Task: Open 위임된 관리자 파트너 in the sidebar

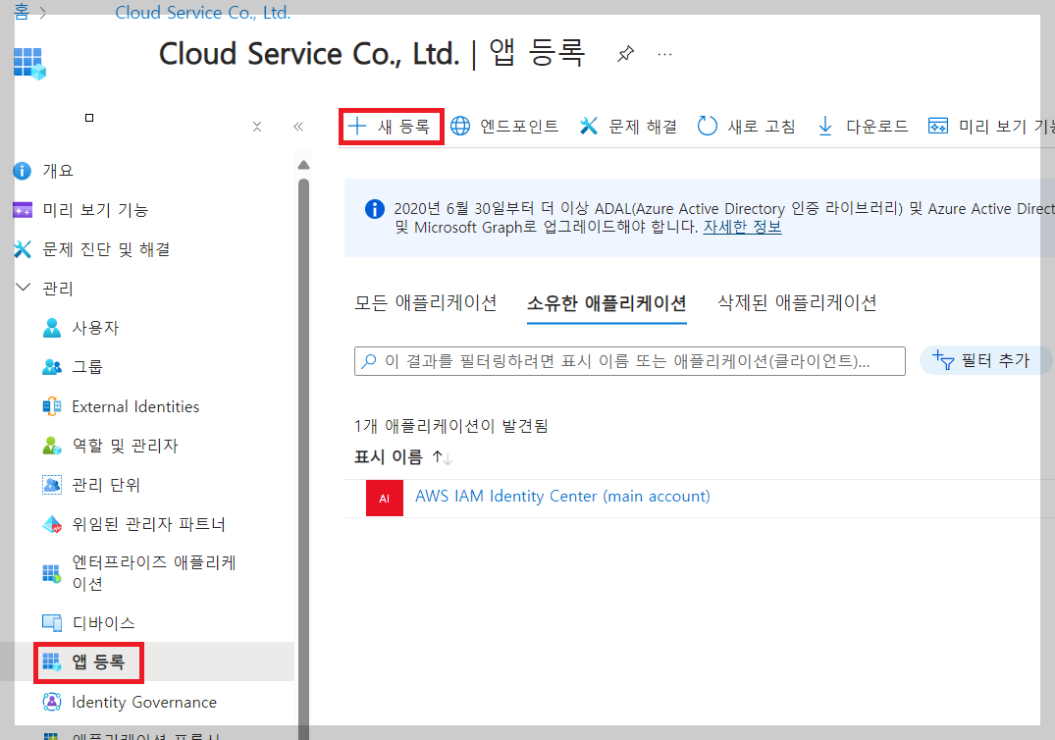Action: tap(149, 524)
